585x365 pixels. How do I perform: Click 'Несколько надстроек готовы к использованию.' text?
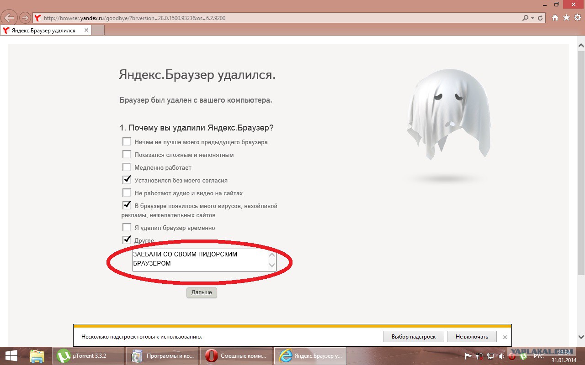[x=142, y=337]
